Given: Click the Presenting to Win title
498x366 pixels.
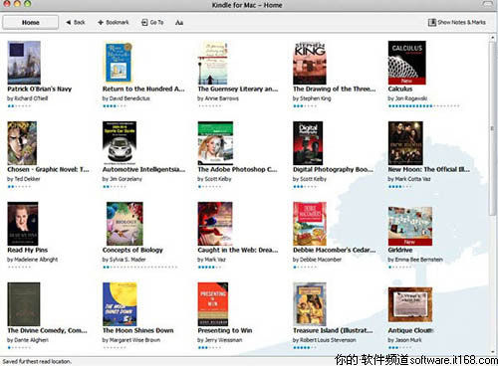Looking at the screenshot, I should pyautogui.click(x=225, y=330).
